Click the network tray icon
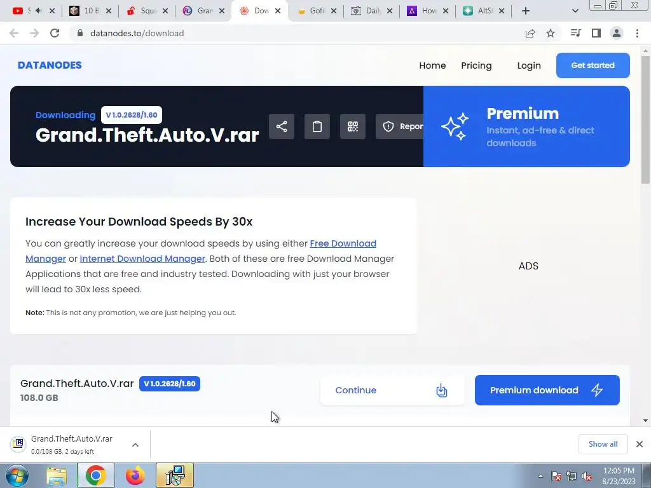This screenshot has width=651, height=488. 572,476
